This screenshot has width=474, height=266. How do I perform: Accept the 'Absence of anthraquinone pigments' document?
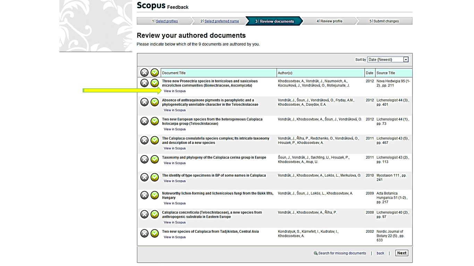tap(155, 102)
